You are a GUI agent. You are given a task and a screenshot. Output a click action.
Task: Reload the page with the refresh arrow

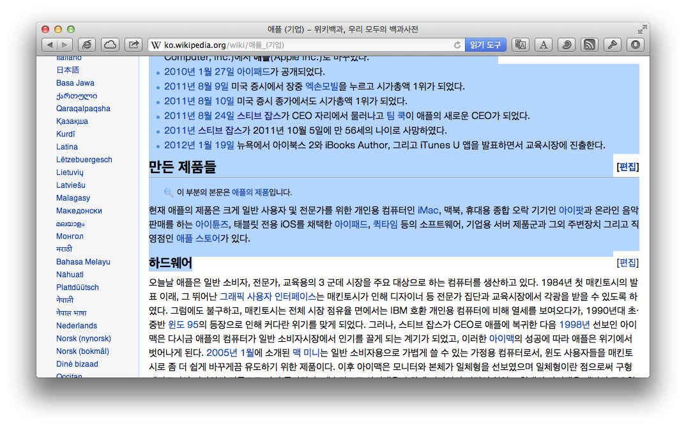click(x=457, y=45)
